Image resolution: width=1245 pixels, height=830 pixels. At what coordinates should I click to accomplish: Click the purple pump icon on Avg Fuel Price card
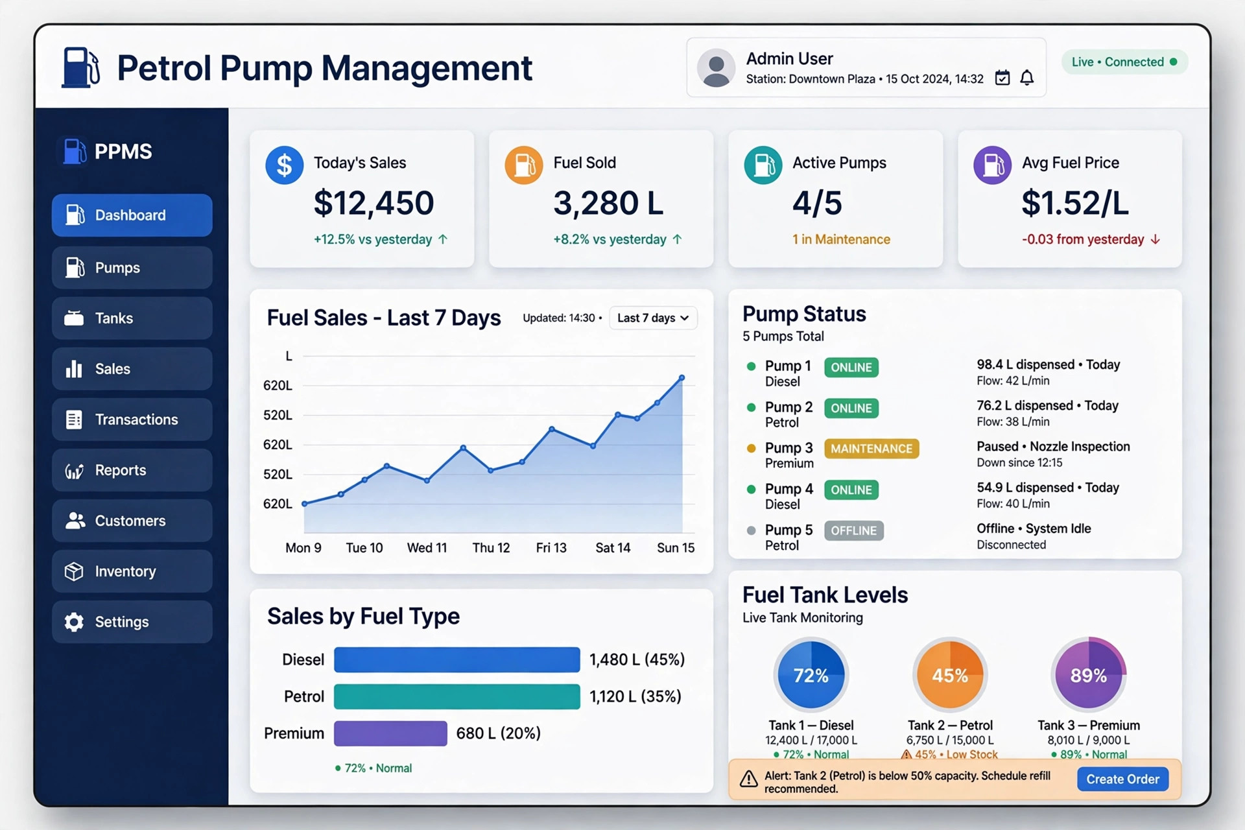click(x=993, y=165)
